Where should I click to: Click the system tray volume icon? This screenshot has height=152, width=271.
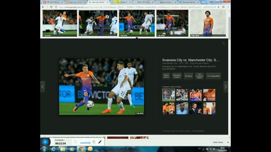(214, 149)
